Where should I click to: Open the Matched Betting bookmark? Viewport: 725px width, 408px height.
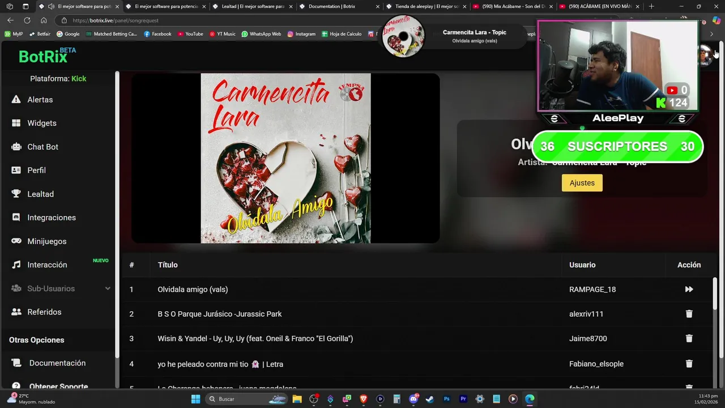[111, 34]
